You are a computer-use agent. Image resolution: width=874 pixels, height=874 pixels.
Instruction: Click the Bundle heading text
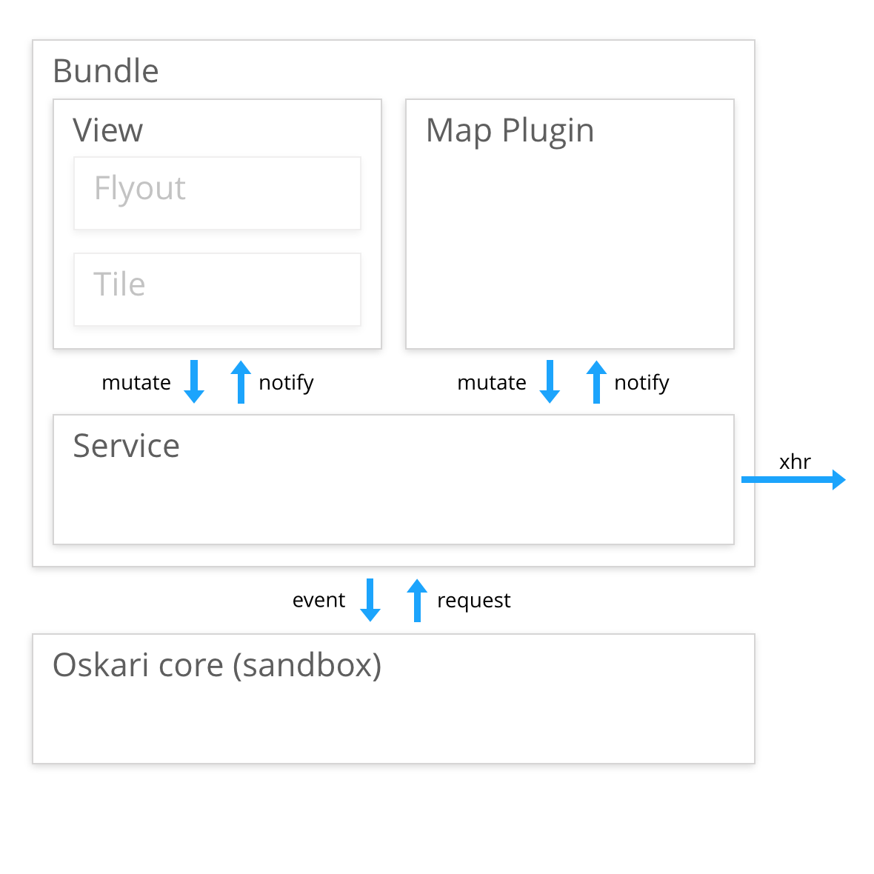click(x=106, y=71)
